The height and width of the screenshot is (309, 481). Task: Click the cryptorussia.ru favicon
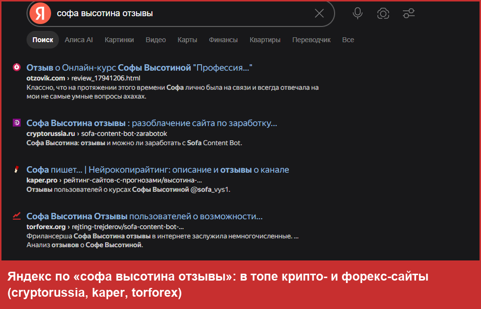17,123
